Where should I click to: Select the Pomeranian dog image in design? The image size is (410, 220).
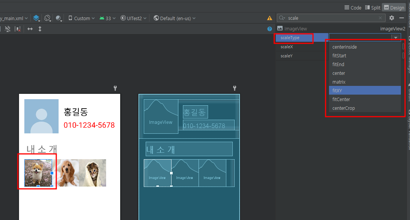pos(38,173)
